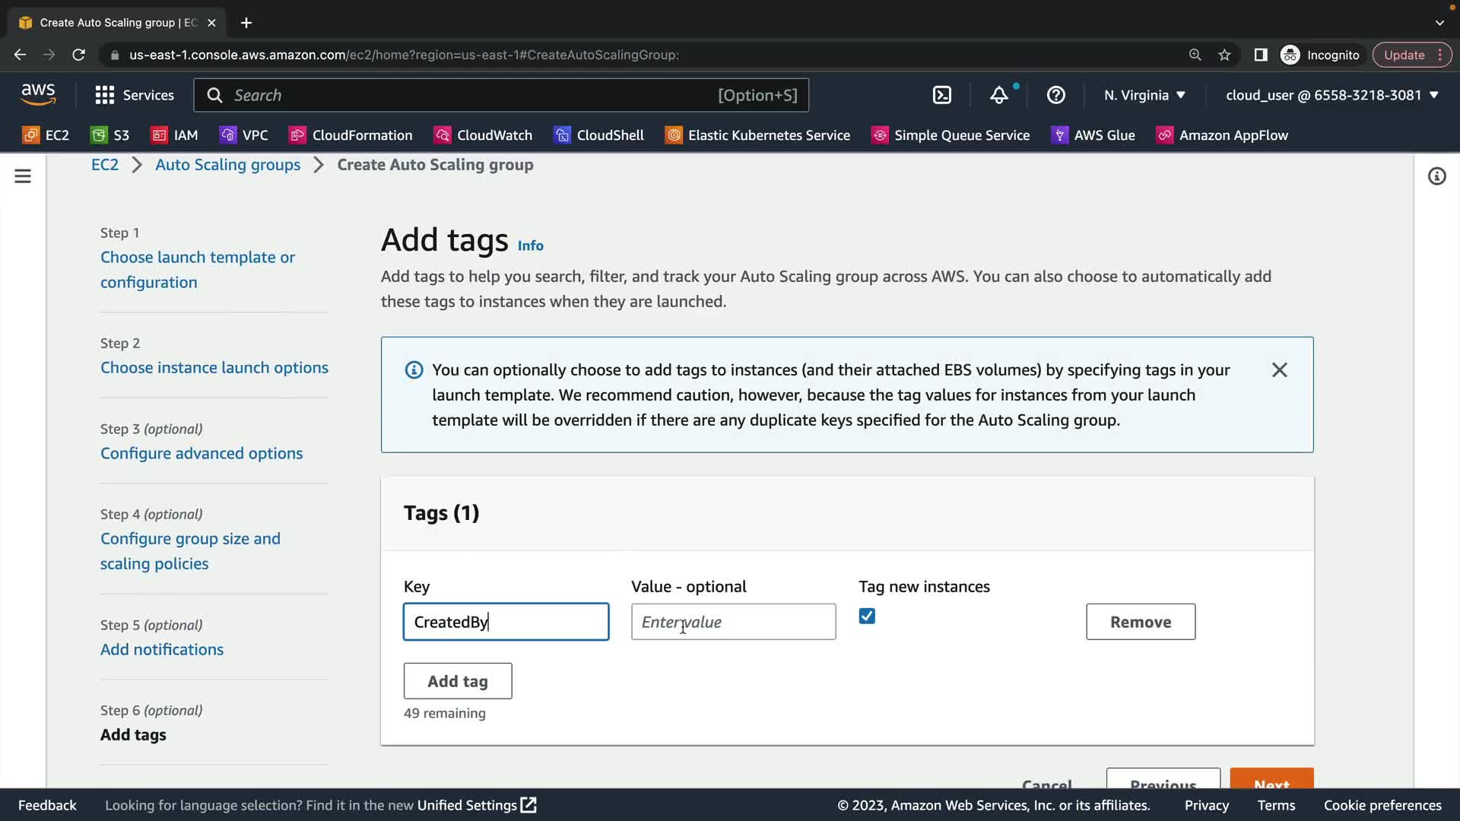Viewport: 1460px width, 821px height.
Task: Open the CloudWatch favorites shortcut
Action: (x=483, y=135)
